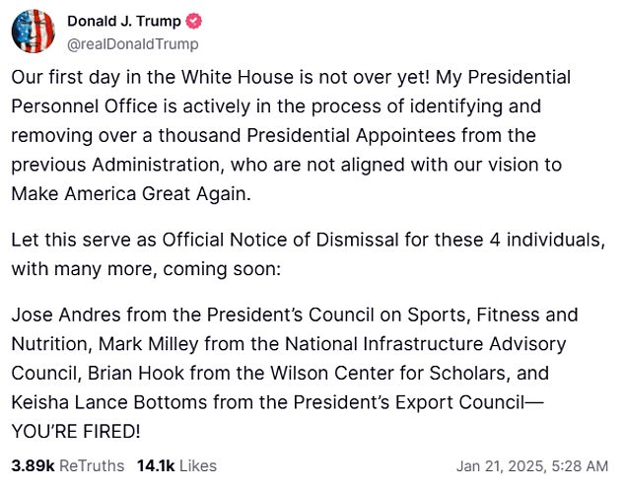The width and height of the screenshot is (625, 490).
Task: Open the profile avatar picture
Action: pyautogui.click(x=33, y=32)
